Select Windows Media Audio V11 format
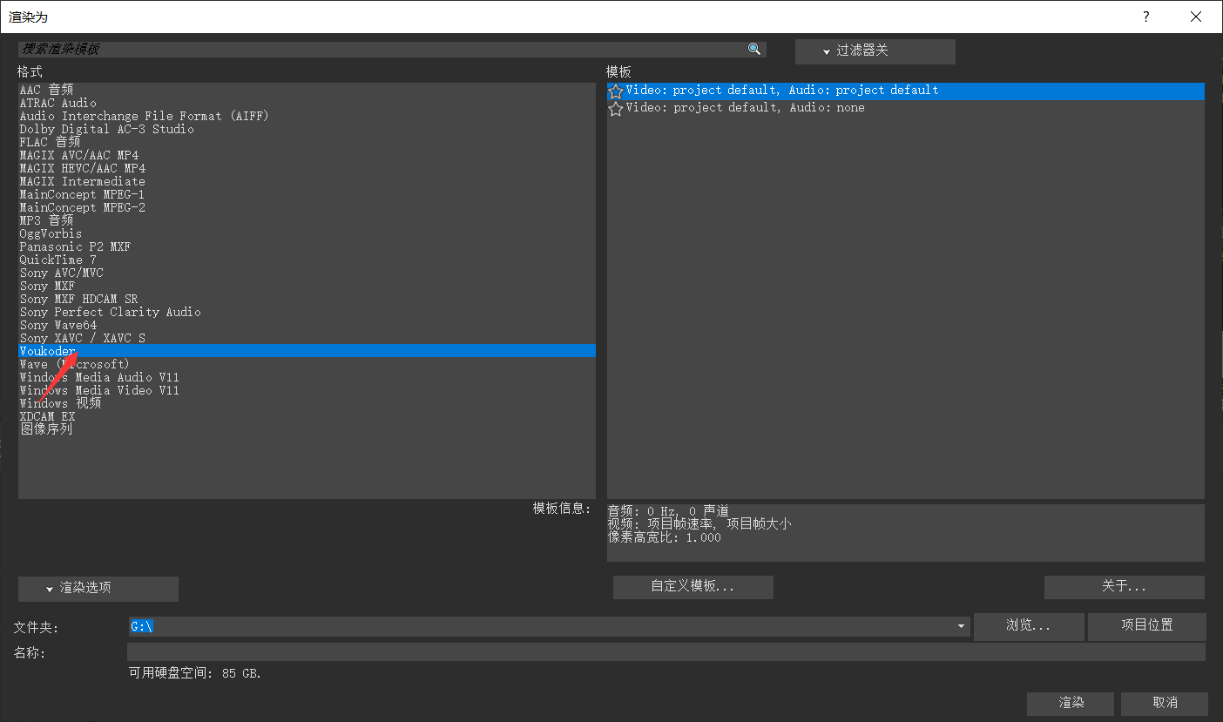The image size is (1223, 722). 307,377
